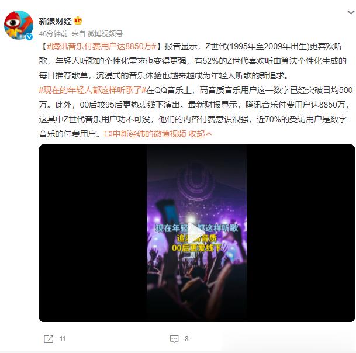The width and height of the screenshot is (356, 353).
Task: Click the 46分钟前 timestamp
Action: click(x=53, y=34)
